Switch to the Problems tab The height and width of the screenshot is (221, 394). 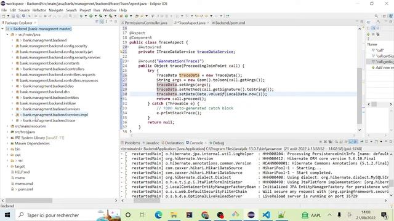point(131,143)
